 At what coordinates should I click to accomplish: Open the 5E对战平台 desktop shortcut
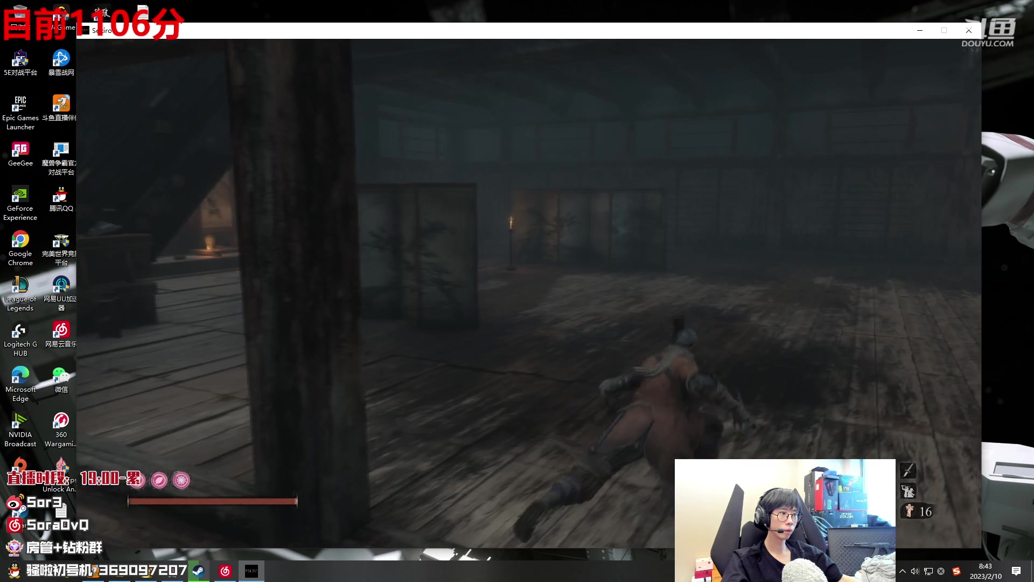(x=20, y=63)
